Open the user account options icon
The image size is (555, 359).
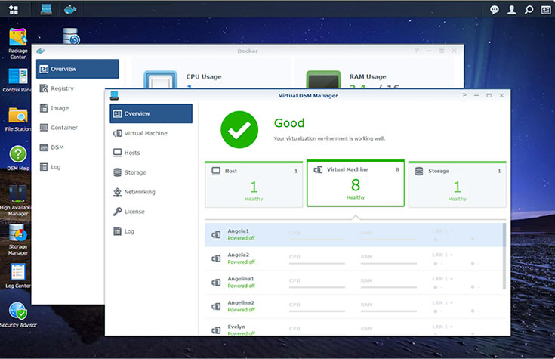(x=512, y=10)
